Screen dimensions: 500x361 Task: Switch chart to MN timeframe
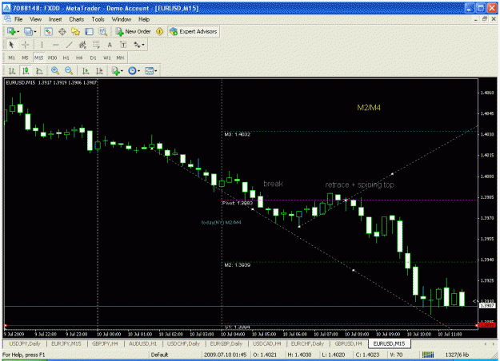[x=120, y=58]
